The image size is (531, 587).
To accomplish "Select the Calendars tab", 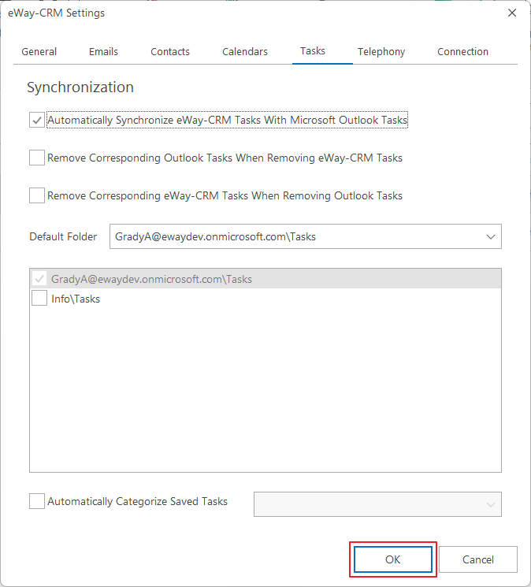I will tap(245, 52).
